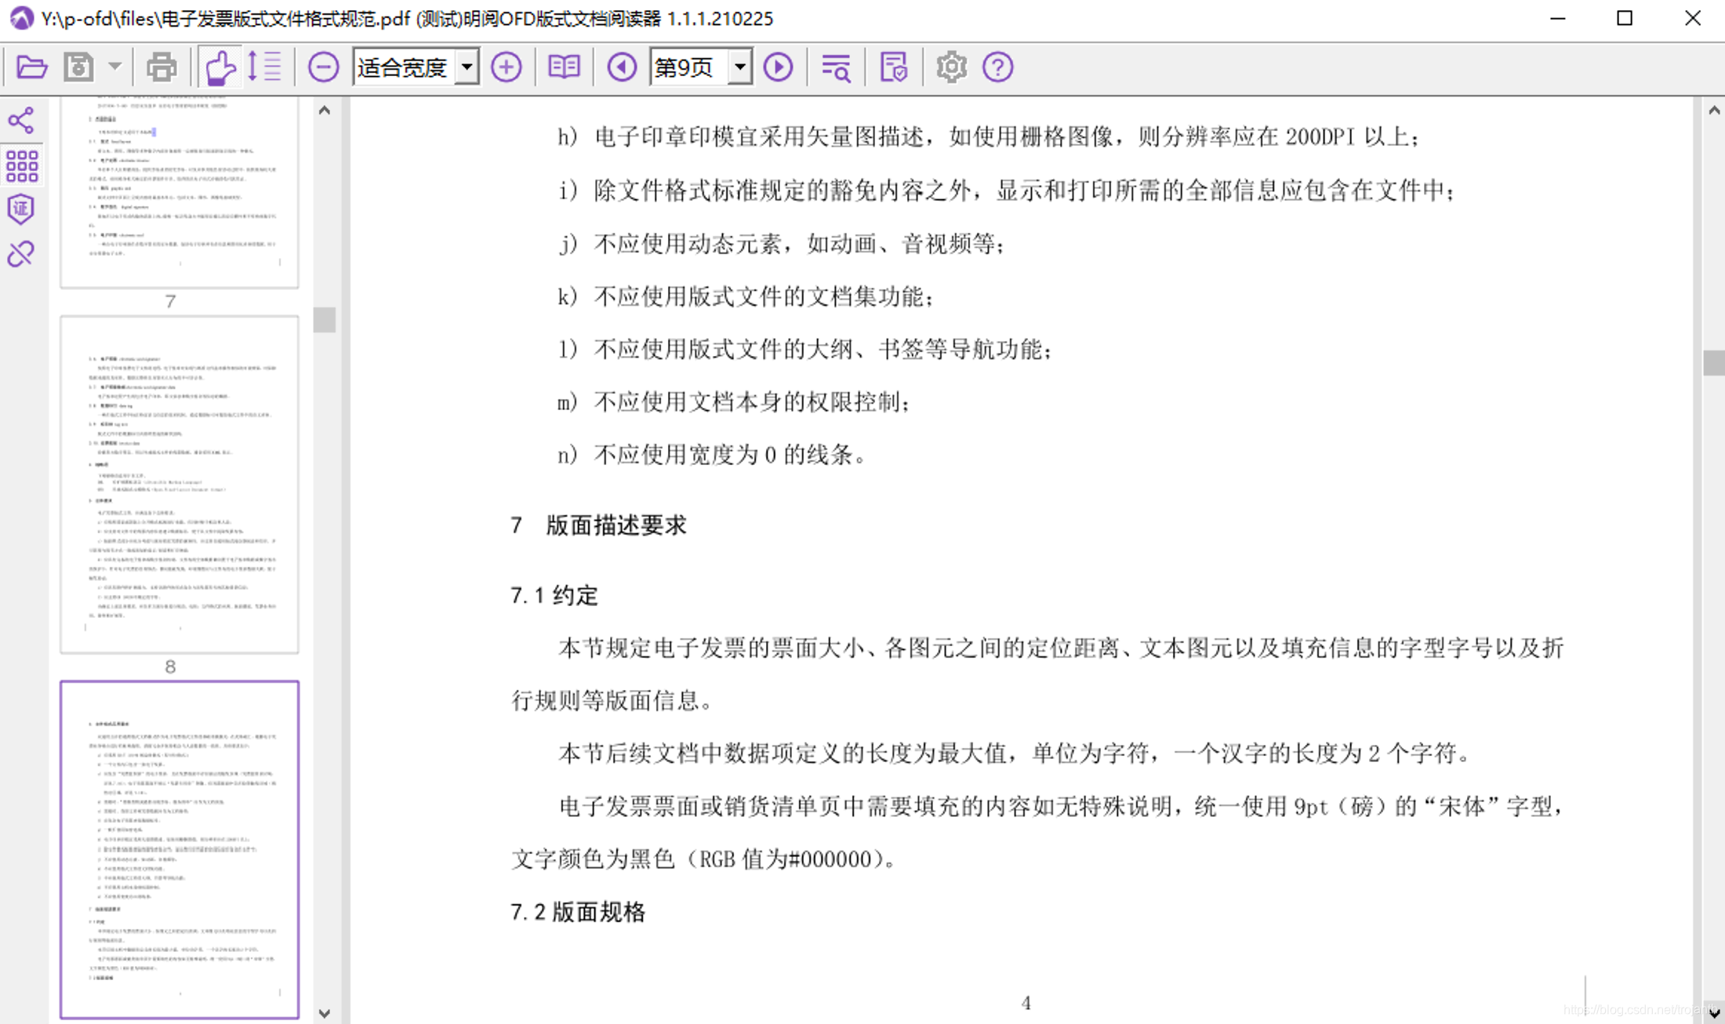Switch to the outline structure sidebar tab
Screen dimensions: 1725x1024
pos(21,121)
